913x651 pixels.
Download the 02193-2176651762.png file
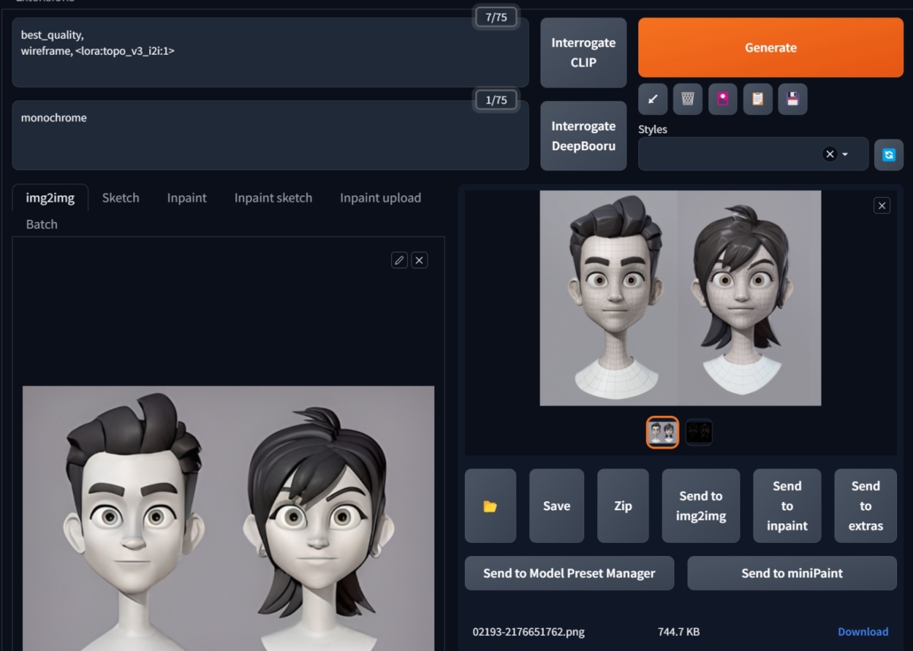[x=863, y=631]
